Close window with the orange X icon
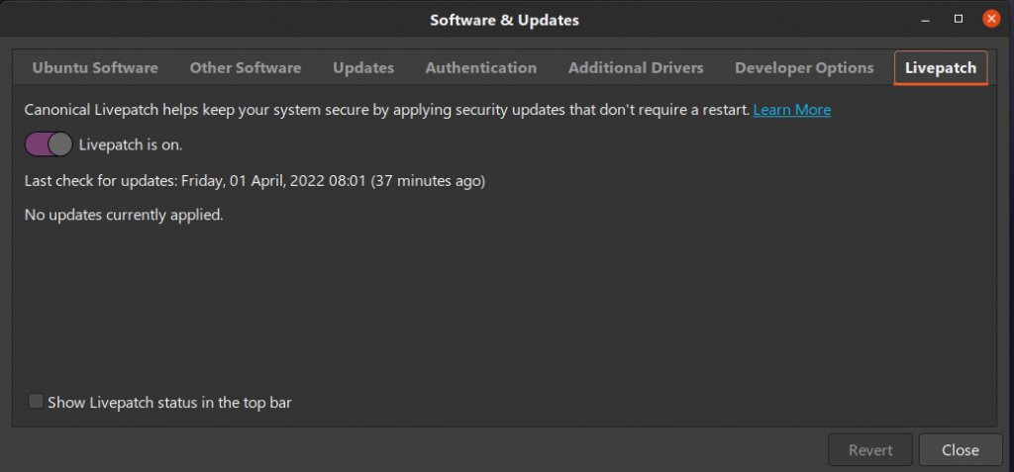Viewport: 1014px width, 472px height. point(990,19)
